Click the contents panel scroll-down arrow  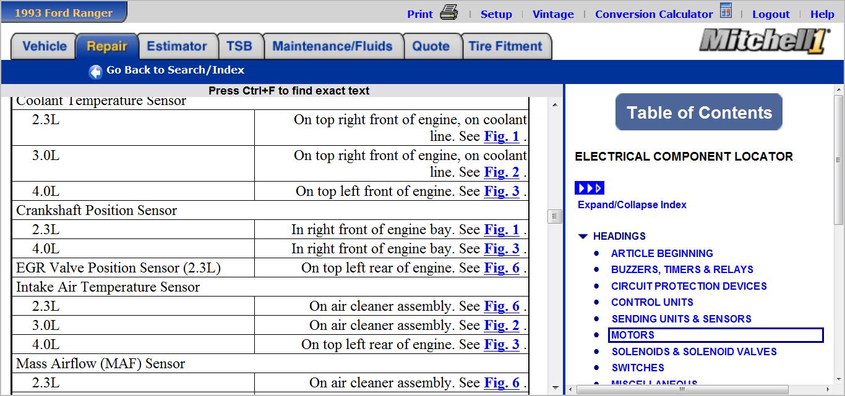(838, 379)
